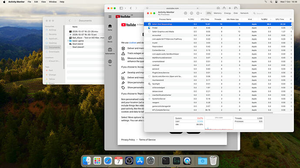The image size is (300, 168).
Task: Click Safari address bar showing youtube.com
Action: point(172,8)
